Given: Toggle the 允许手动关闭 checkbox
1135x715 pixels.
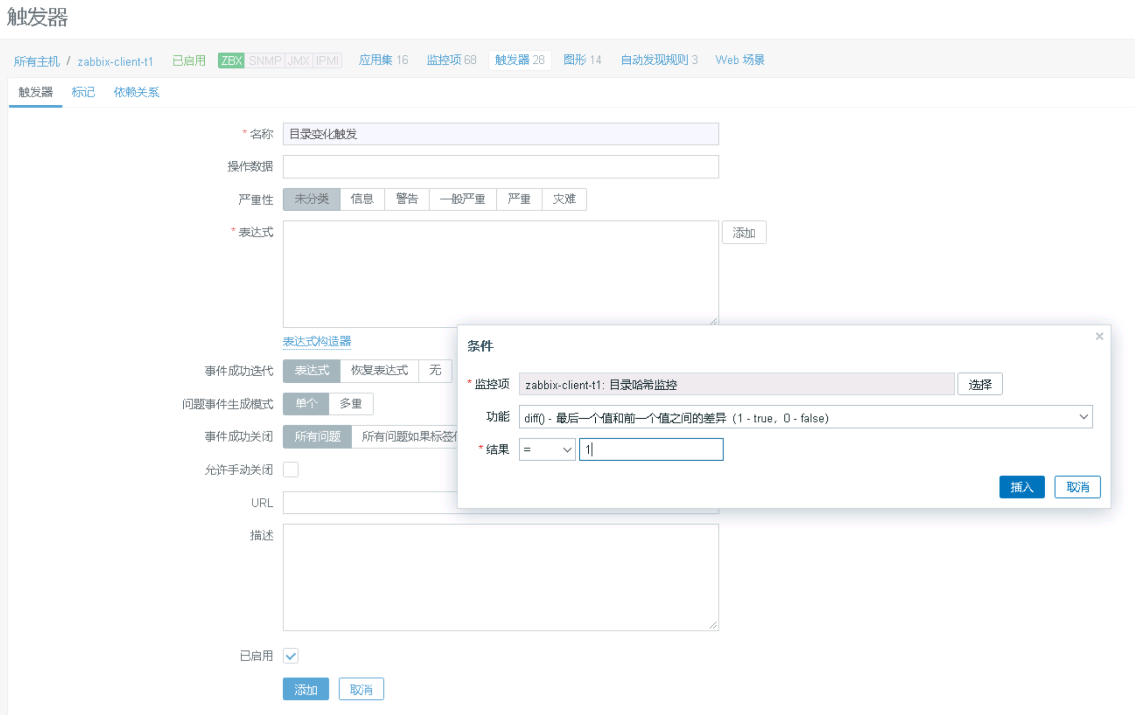Looking at the screenshot, I should (291, 470).
